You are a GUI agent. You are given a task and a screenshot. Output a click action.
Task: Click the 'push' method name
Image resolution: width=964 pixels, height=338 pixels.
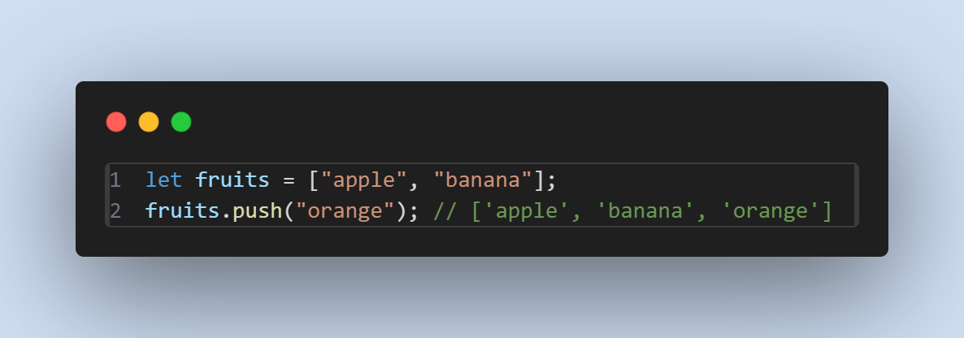258,211
